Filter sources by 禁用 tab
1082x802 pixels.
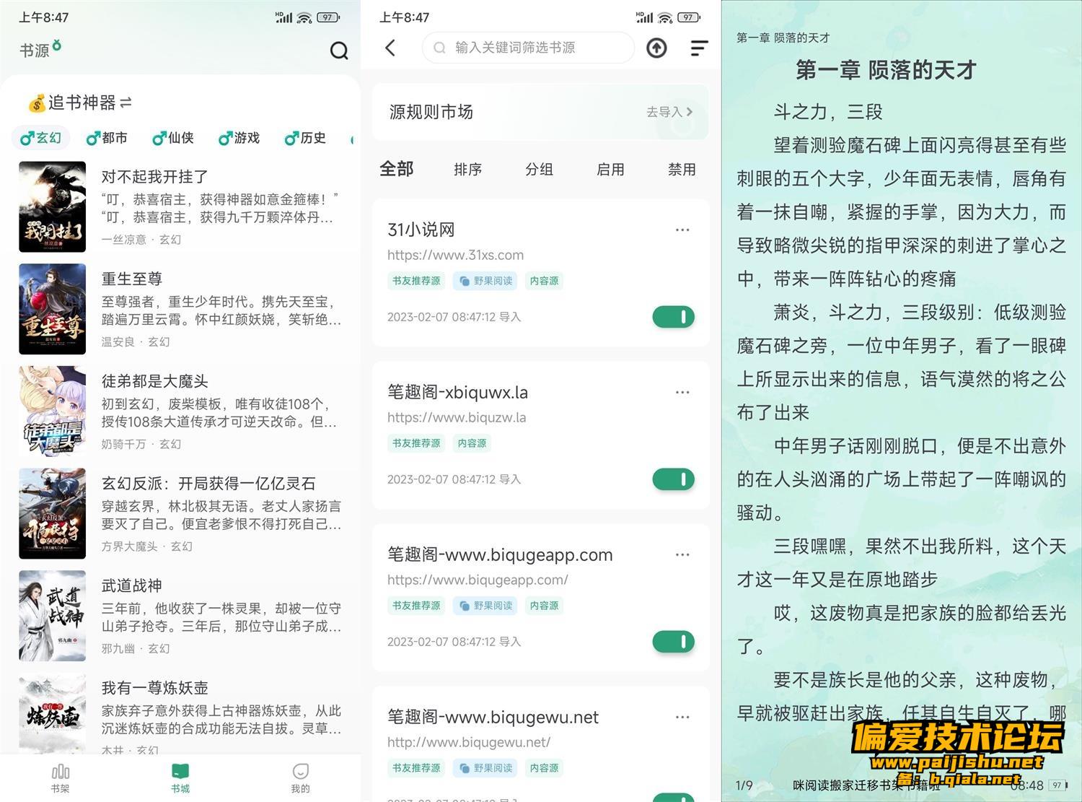click(682, 170)
